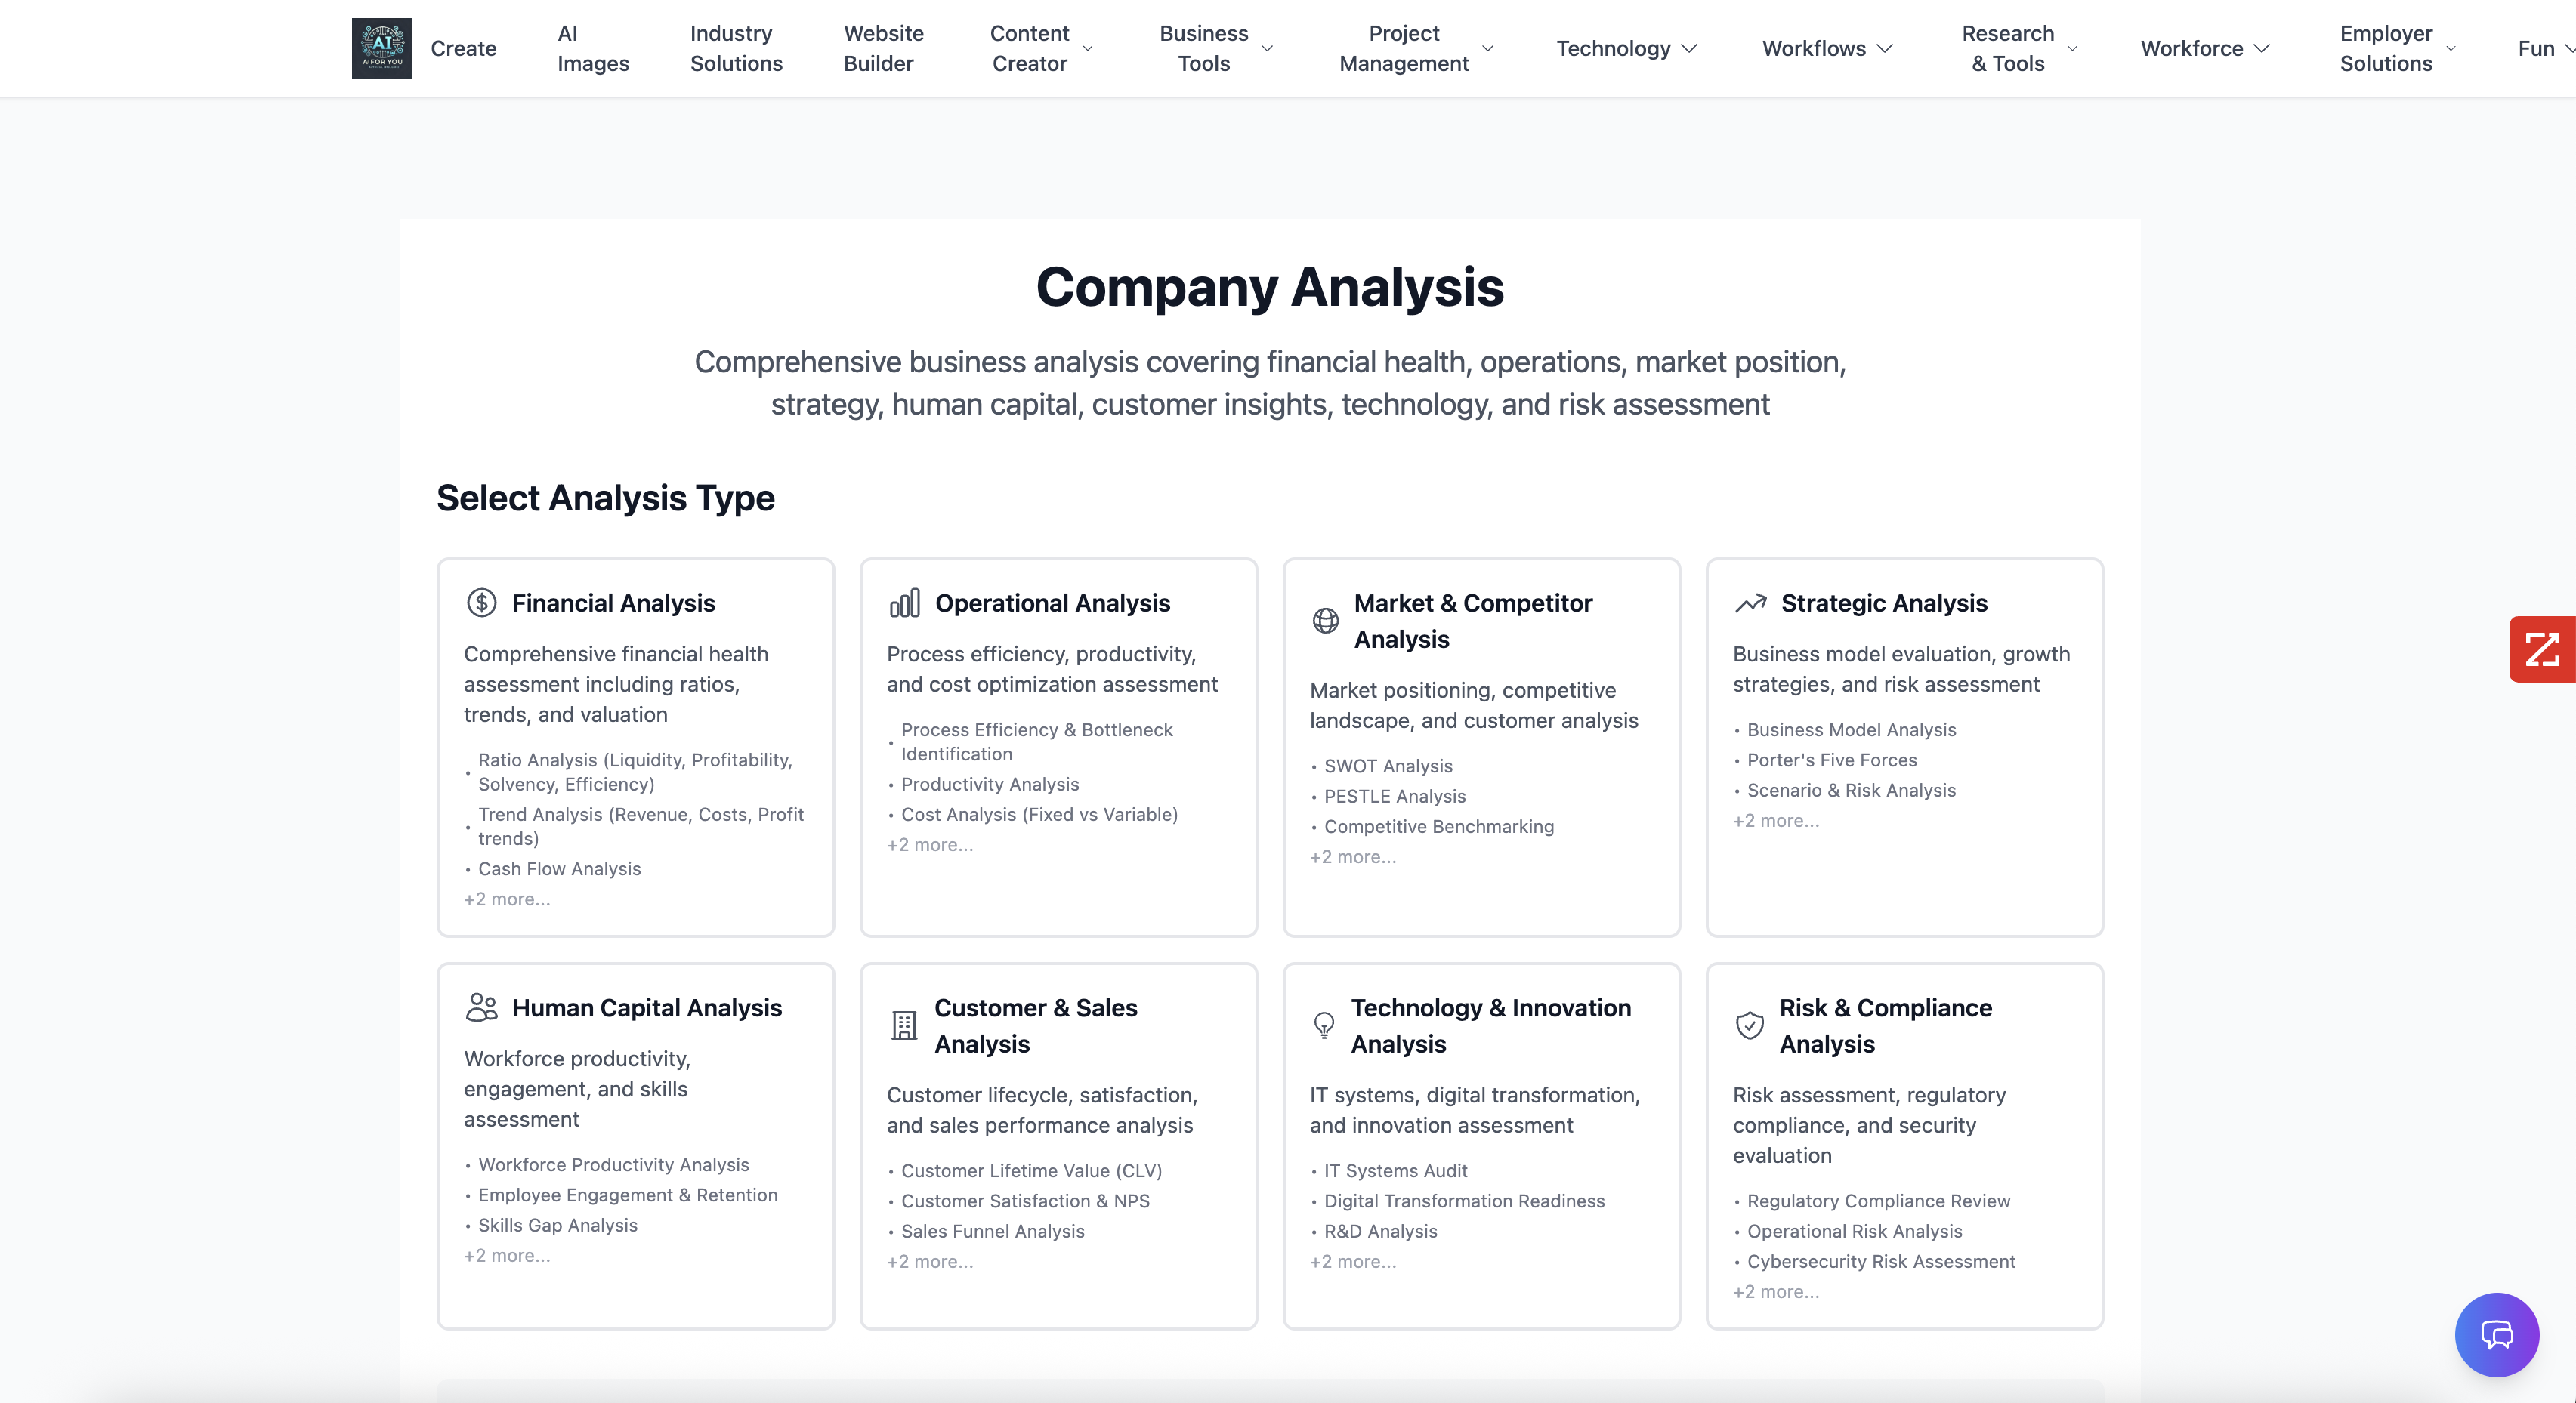The image size is (2576, 1403).
Task: Open the Workflows dropdown menu
Action: point(1826,48)
